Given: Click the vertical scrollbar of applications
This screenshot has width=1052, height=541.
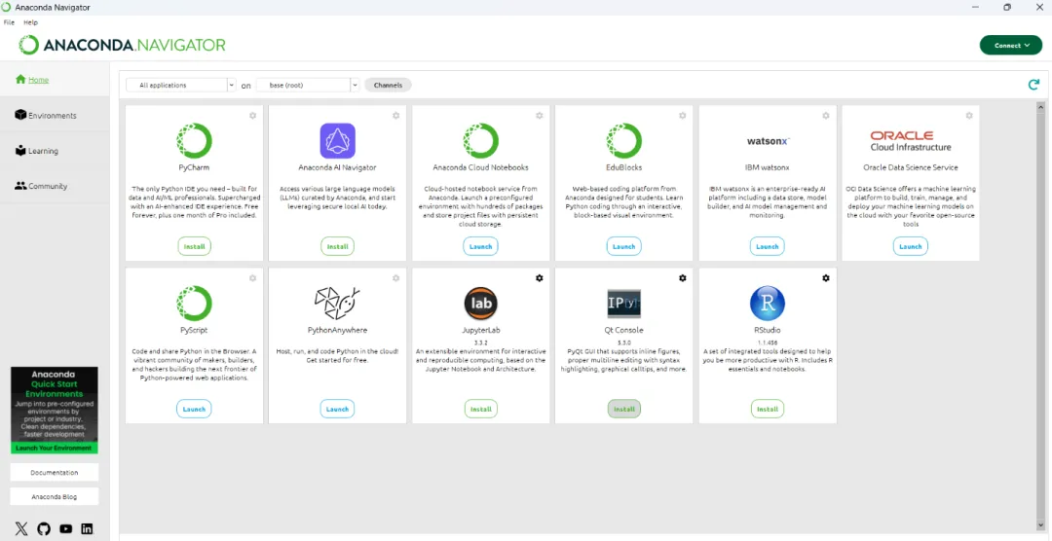Looking at the screenshot, I should point(1040,315).
